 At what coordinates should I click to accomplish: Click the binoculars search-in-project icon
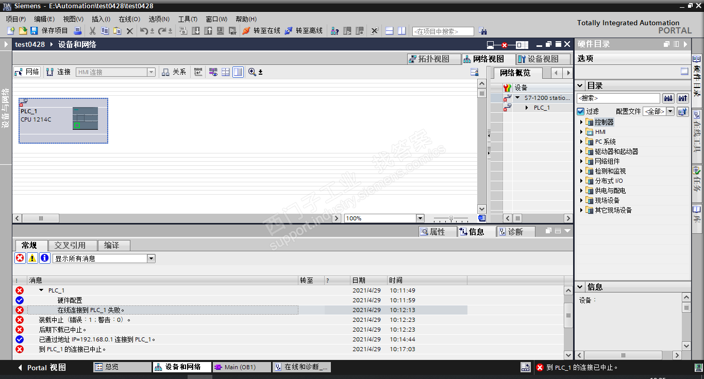click(483, 31)
